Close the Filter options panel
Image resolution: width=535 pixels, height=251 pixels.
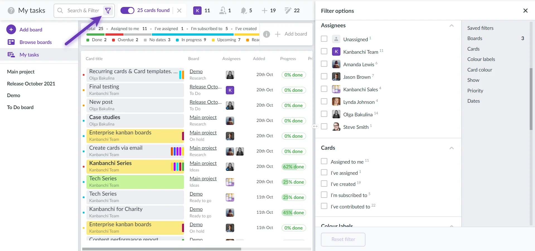click(526, 11)
